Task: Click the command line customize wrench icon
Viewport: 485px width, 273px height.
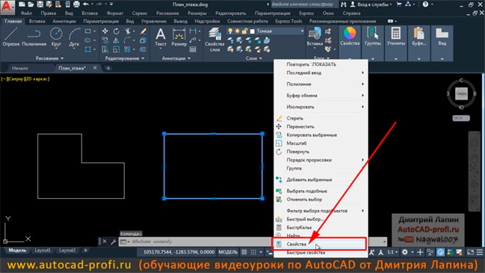Action: click(x=113, y=242)
